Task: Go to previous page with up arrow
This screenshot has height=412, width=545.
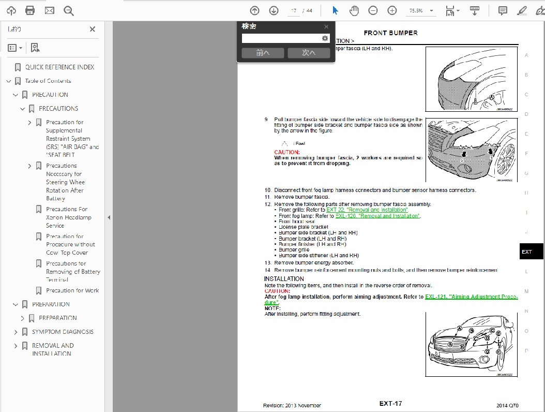Action: click(254, 10)
